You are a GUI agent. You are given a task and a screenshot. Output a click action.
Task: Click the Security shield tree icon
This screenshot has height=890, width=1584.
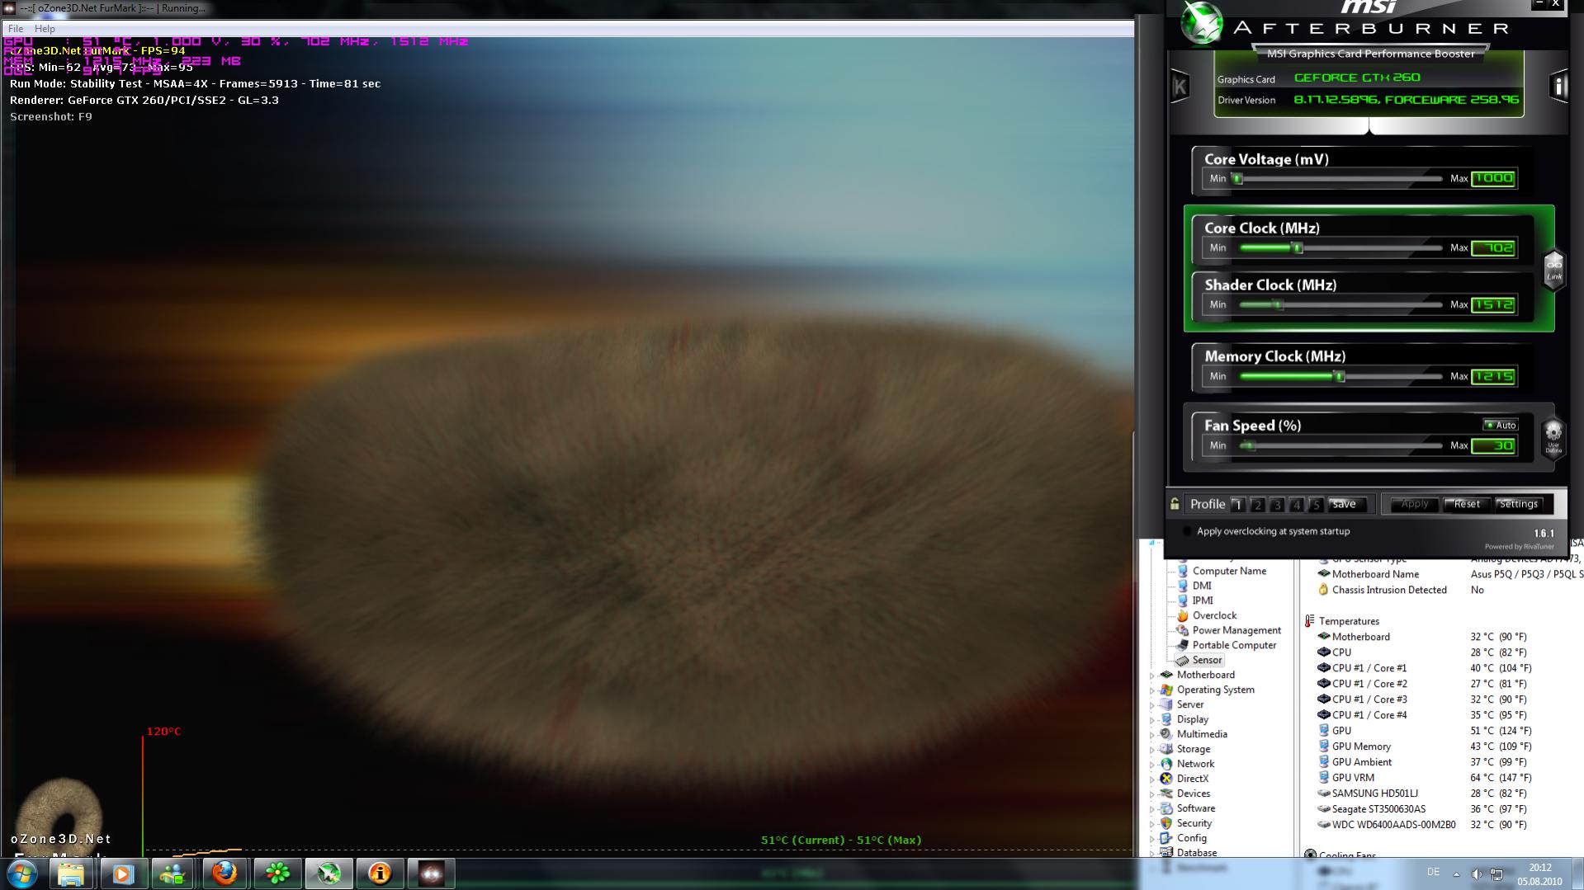coord(1166,823)
